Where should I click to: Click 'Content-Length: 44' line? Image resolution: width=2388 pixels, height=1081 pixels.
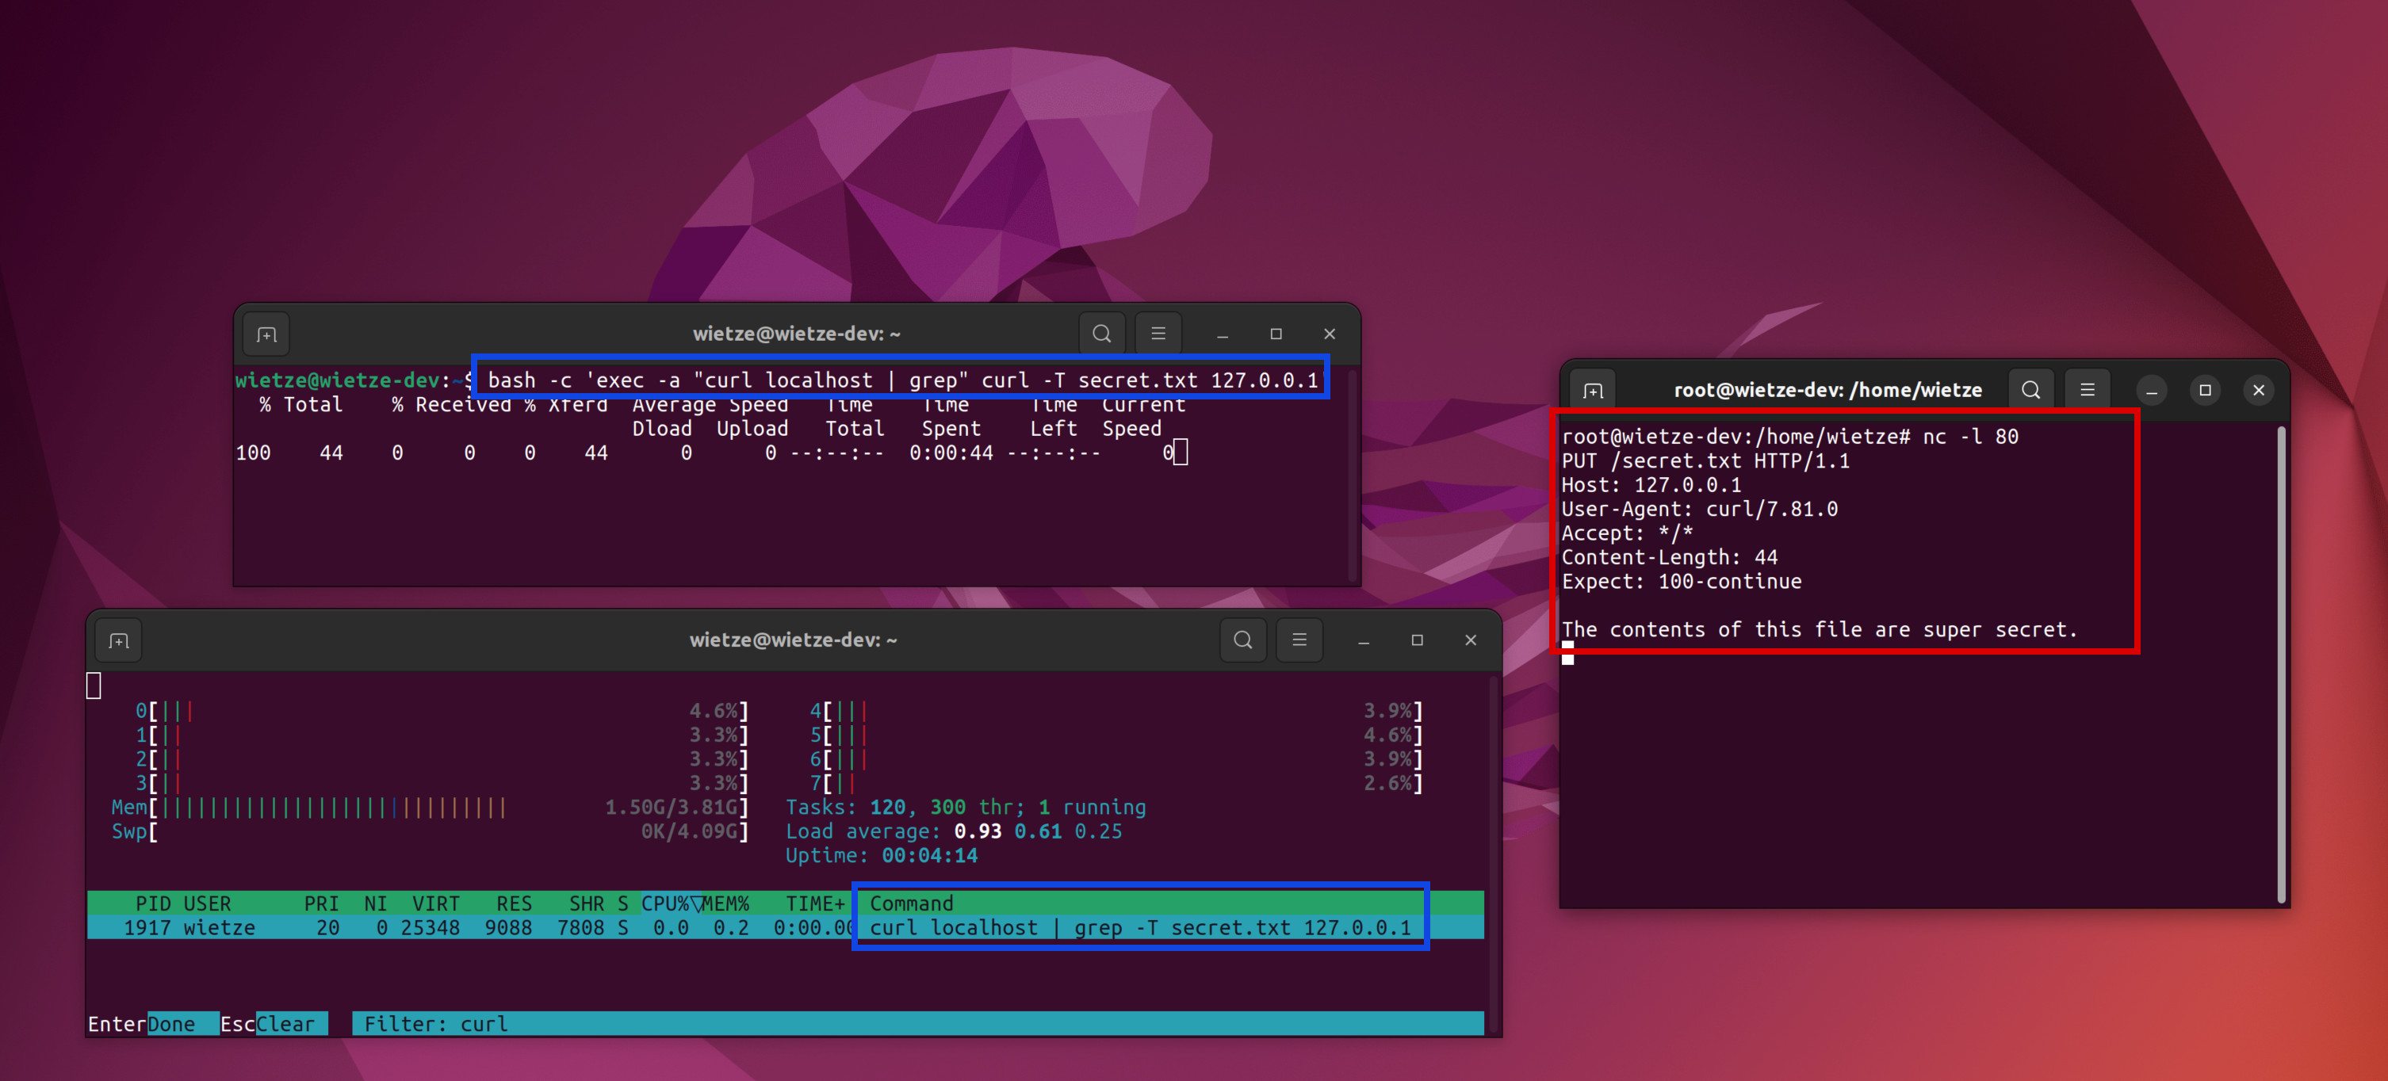[1669, 556]
